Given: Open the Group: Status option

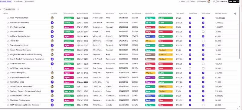Looking at the screenshot, I should tap(6, 2).
